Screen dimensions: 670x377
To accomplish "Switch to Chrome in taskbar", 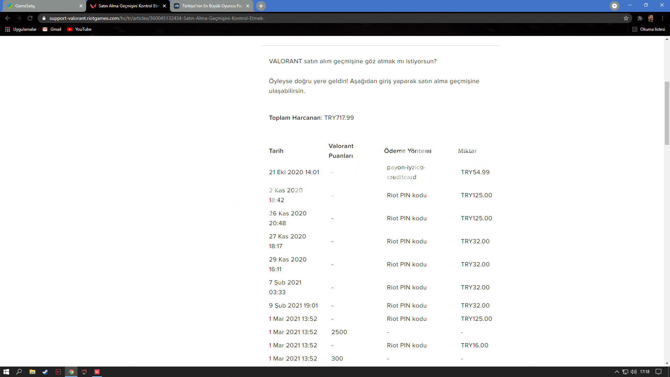I will tap(71, 372).
